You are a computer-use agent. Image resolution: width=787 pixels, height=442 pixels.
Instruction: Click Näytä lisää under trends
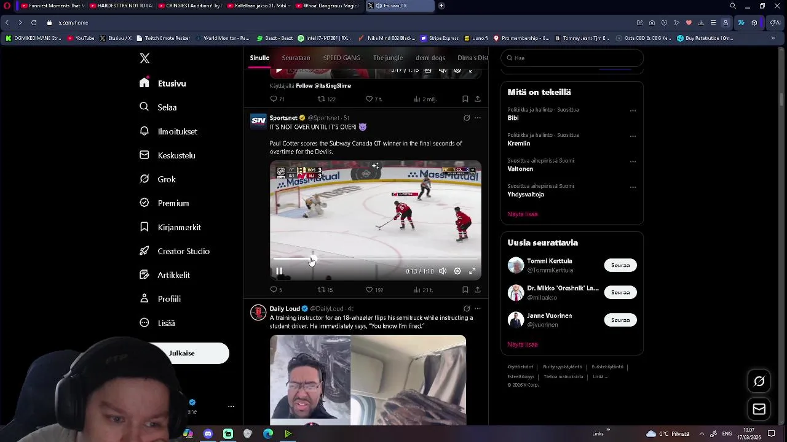523,214
